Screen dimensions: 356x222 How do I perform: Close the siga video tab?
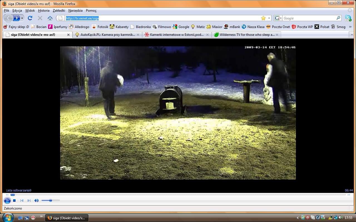coord(68,35)
